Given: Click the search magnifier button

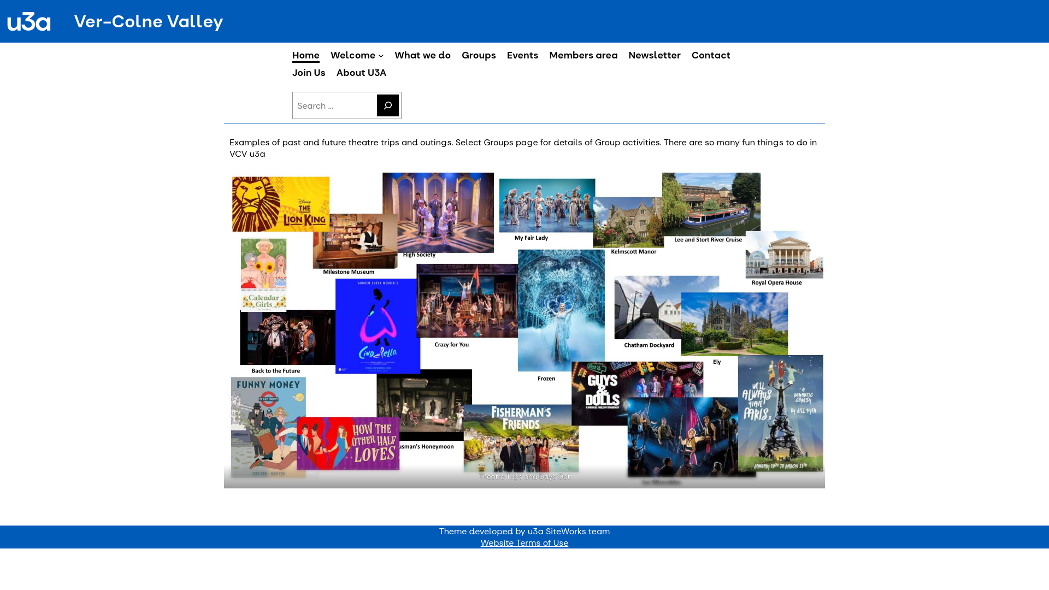Looking at the screenshot, I should 388,105.
